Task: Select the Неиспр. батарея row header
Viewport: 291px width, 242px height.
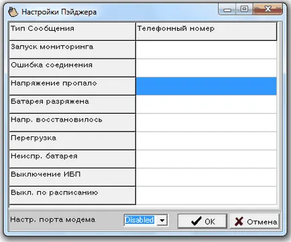Action: coord(72,159)
